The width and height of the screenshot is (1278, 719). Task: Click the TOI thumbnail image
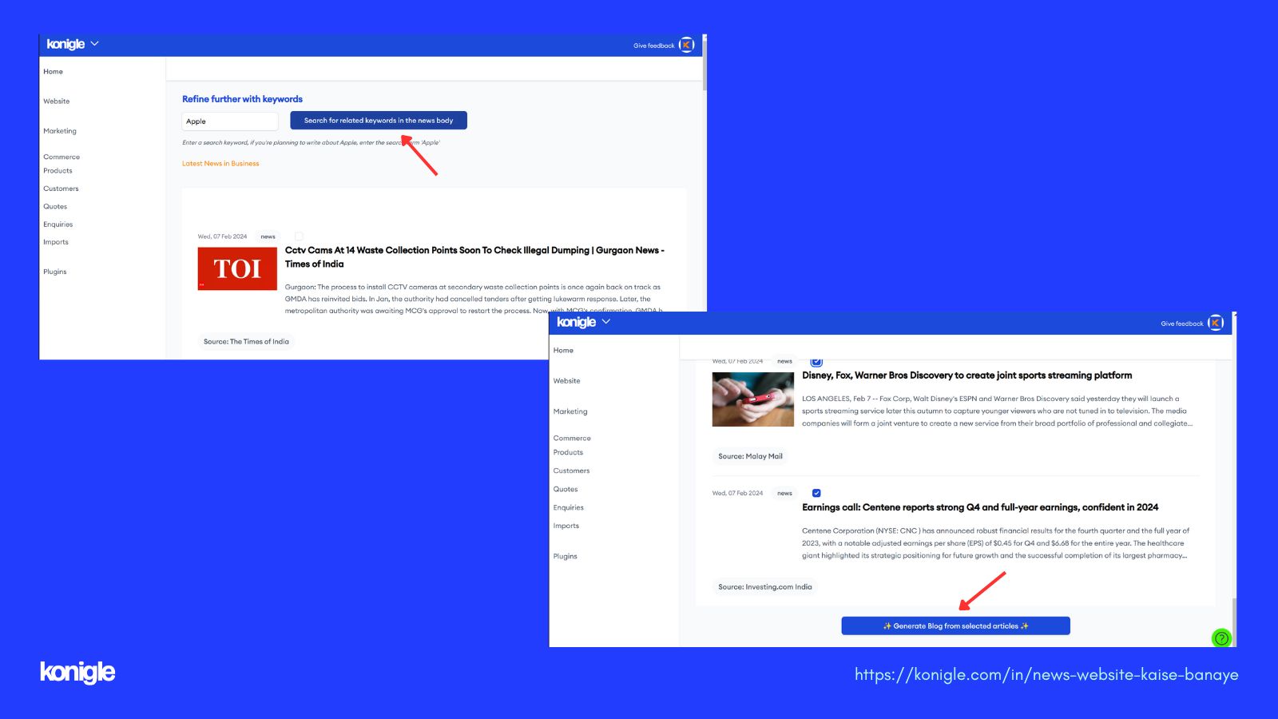237,268
